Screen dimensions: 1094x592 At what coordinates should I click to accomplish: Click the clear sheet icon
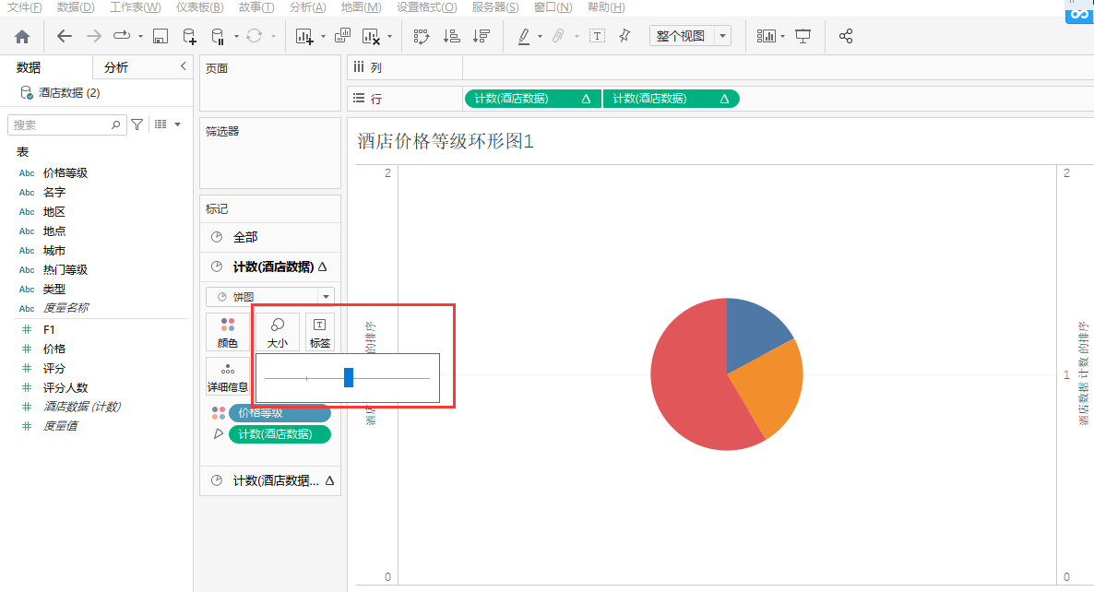371,36
